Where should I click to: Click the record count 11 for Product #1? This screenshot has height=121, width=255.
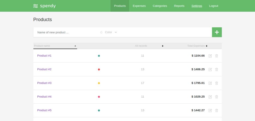[143, 56]
